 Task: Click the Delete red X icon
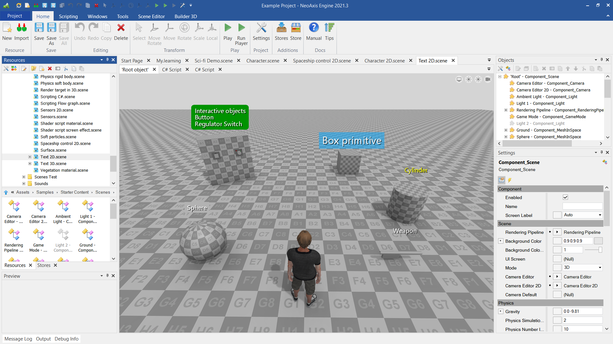(x=121, y=28)
